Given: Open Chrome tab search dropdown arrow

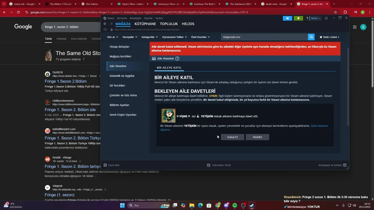Looking at the screenshot, I should tap(4, 4).
